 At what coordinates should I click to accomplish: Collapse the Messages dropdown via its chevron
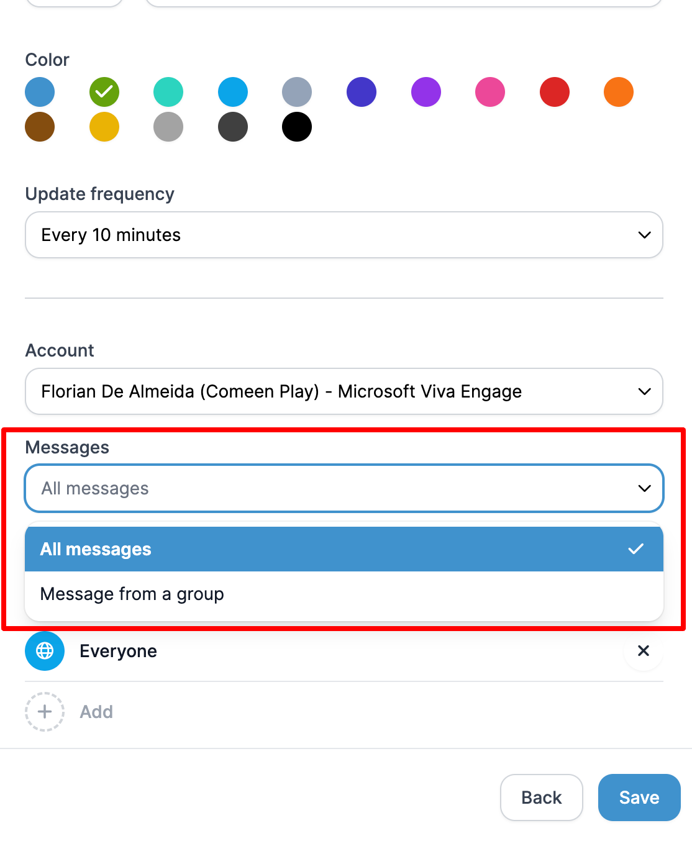point(644,488)
